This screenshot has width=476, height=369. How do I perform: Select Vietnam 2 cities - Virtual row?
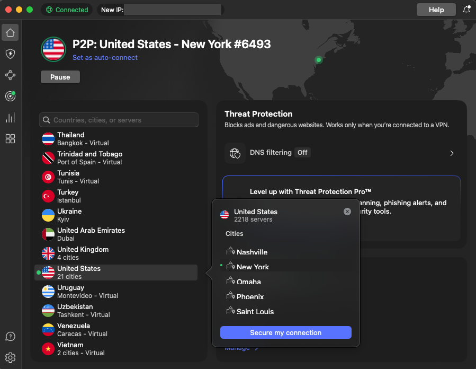point(116,349)
